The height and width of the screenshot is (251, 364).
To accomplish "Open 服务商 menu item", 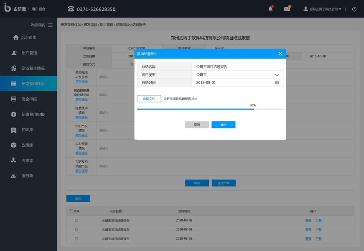I will pyautogui.click(x=28, y=176).
